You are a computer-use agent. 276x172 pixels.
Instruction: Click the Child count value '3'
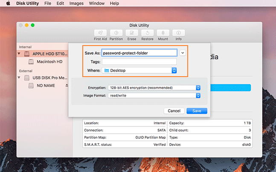tap(250, 130)
